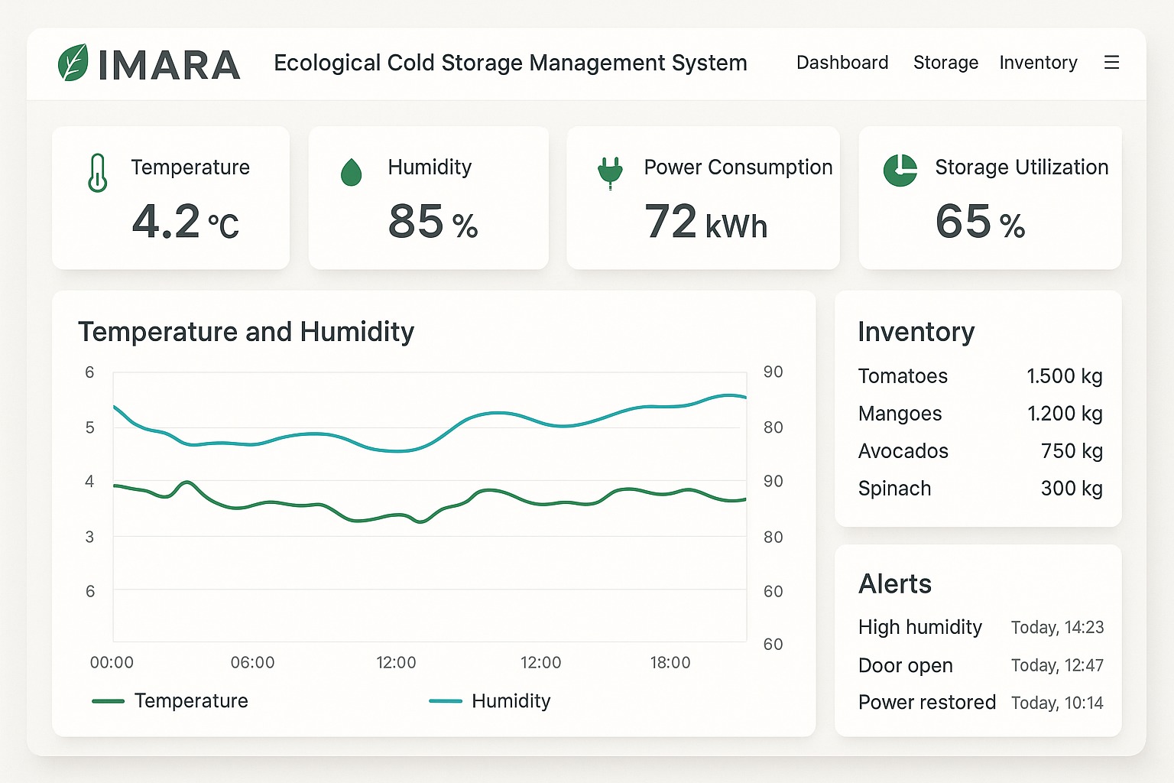This screenshot has width=1174, height=783.
Task: Click the Temperature and Humidity chart title
Action: pos(246,333)
